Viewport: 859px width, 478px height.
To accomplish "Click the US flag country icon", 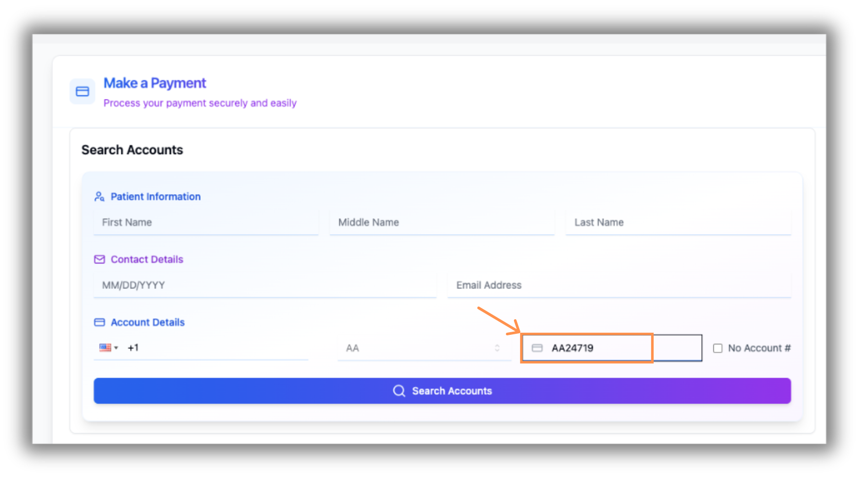I will click(105, 348).
